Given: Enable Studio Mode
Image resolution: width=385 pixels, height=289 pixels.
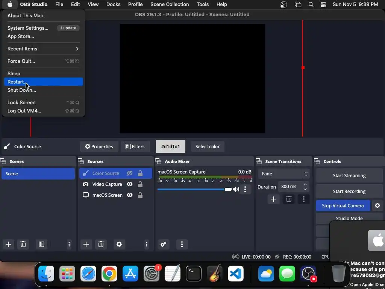Looking at the screenshot, I should click(349, 218).
